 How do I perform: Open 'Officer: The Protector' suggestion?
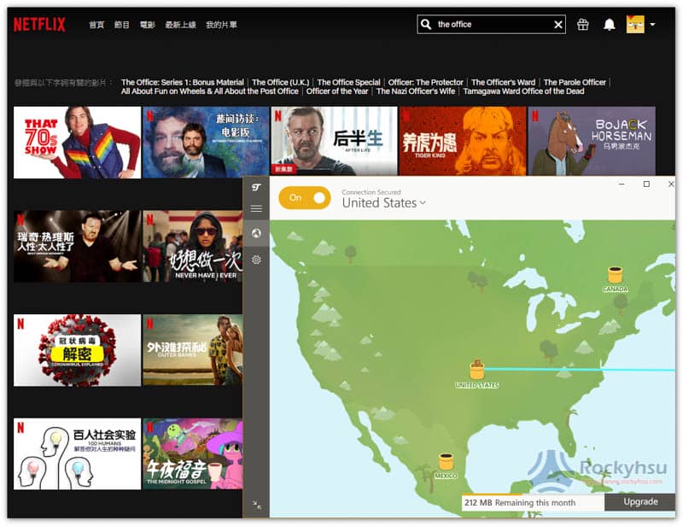425,82
